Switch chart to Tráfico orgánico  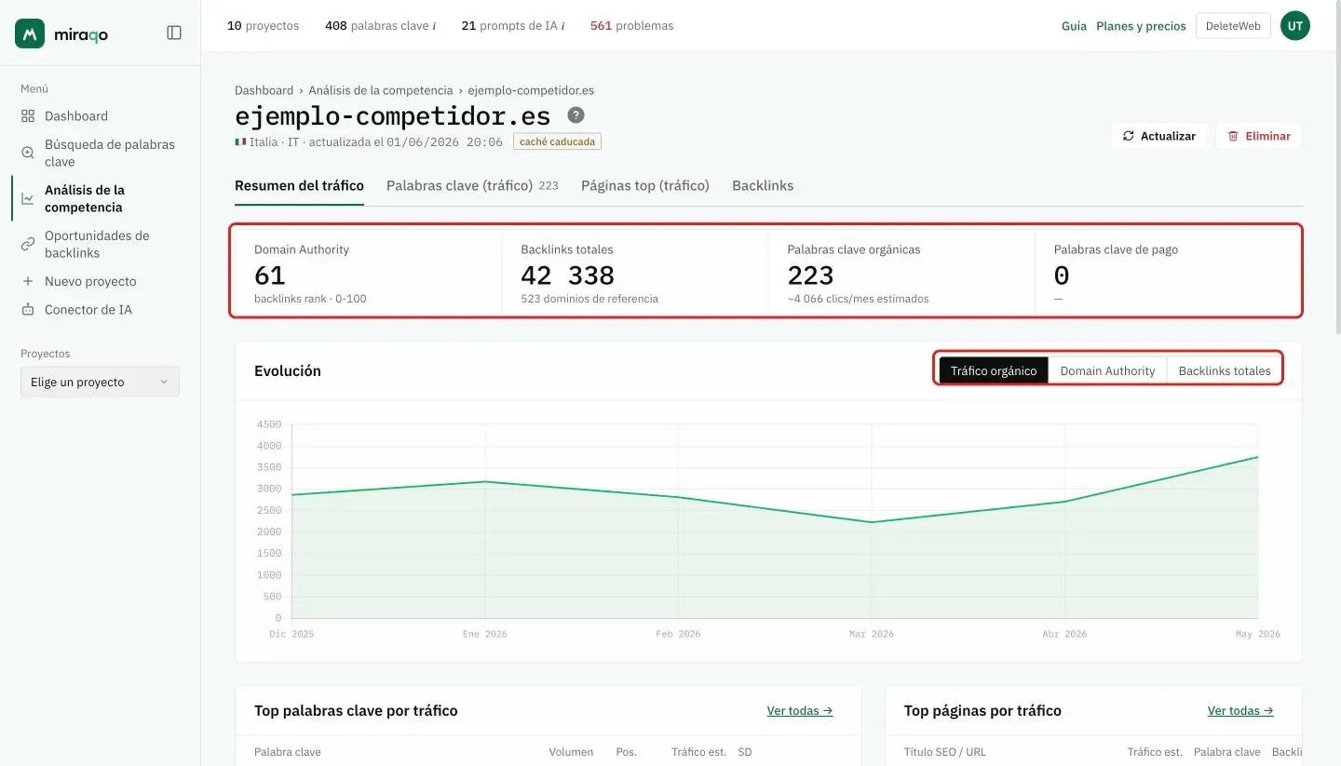tap(994, 370)
